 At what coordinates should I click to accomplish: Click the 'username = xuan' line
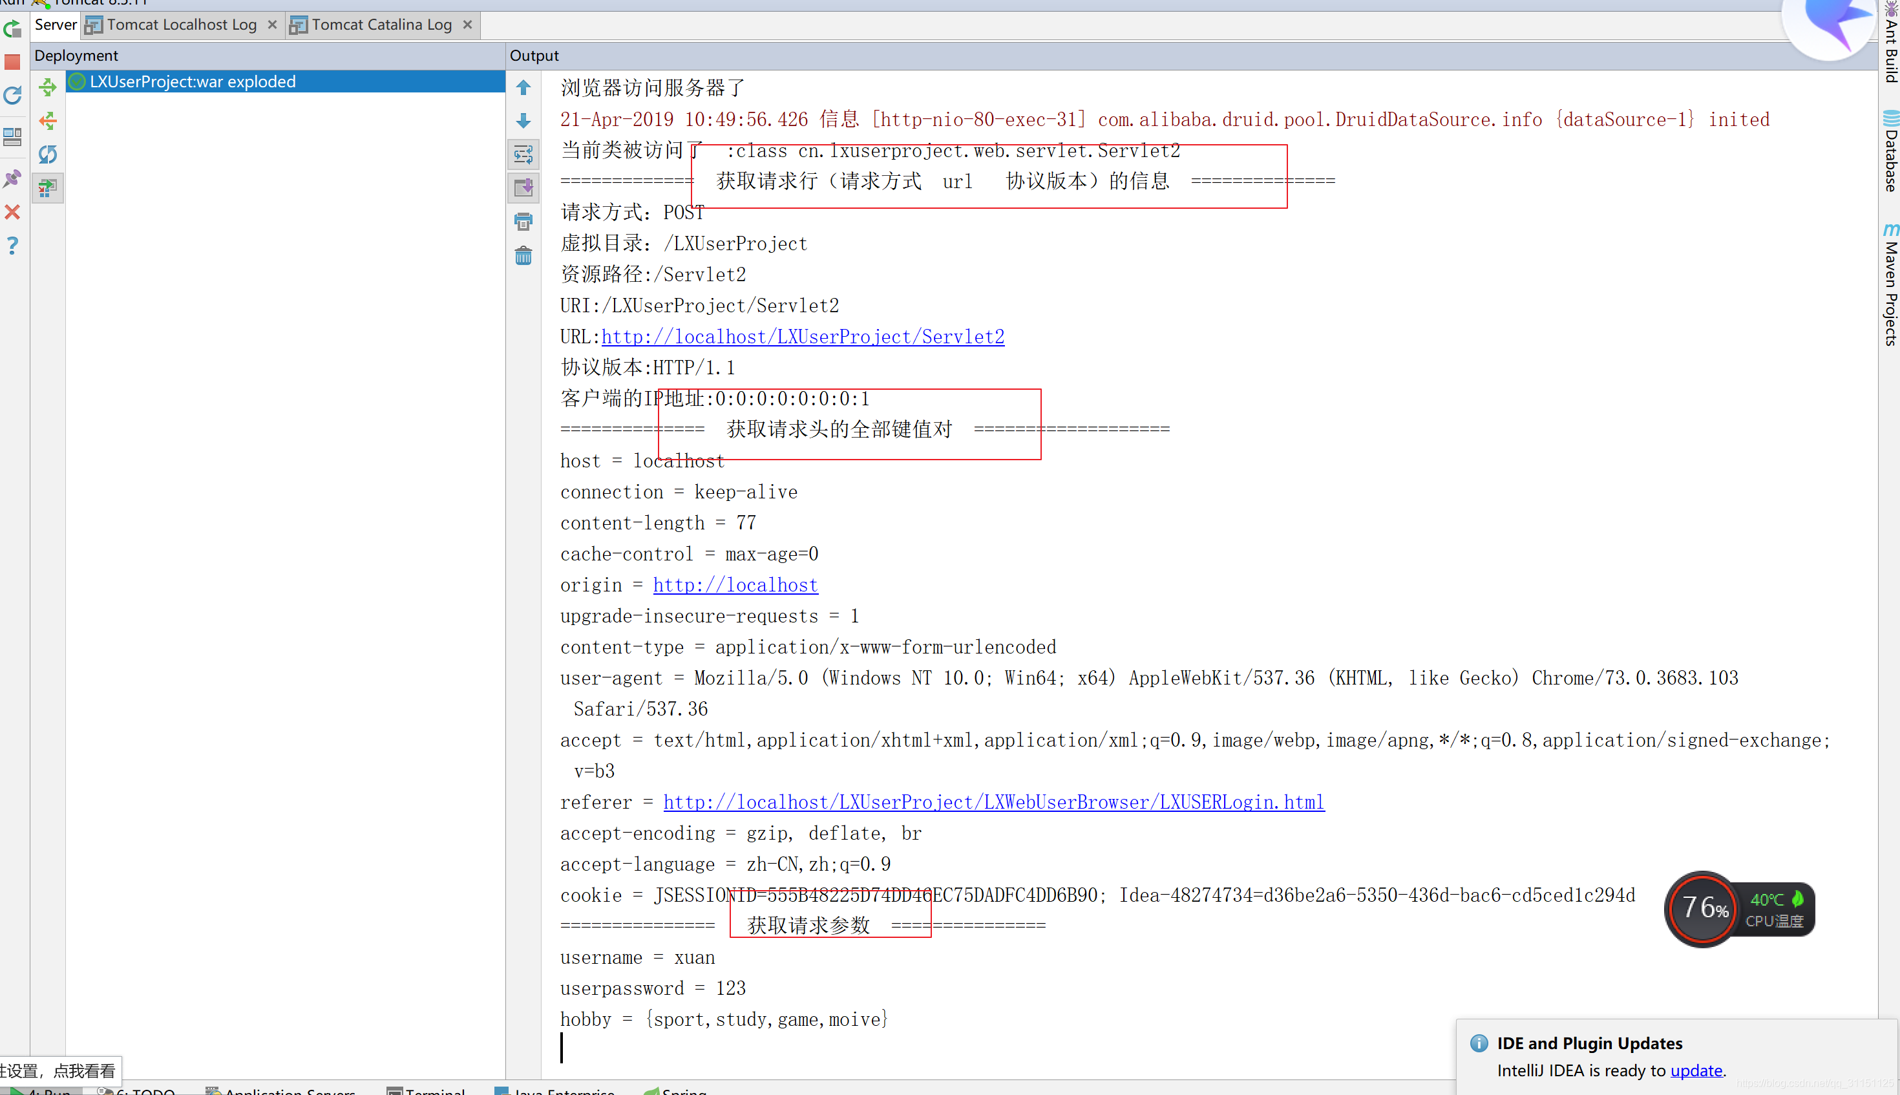[x=638, y=958]
